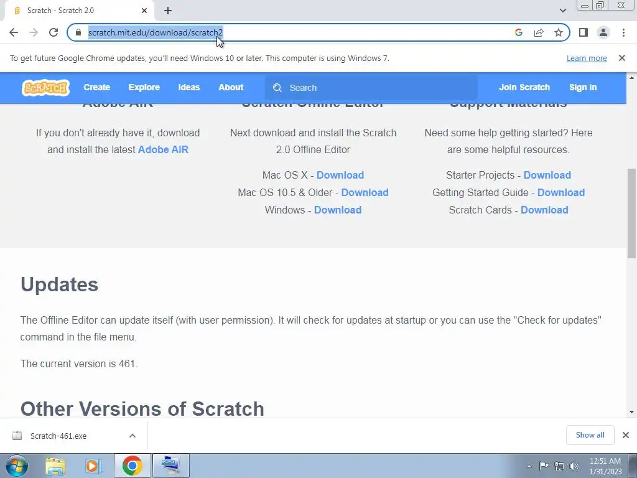Reload the page with refresh icon
This screenshot has height=478, width=637.
coord(53,32)
